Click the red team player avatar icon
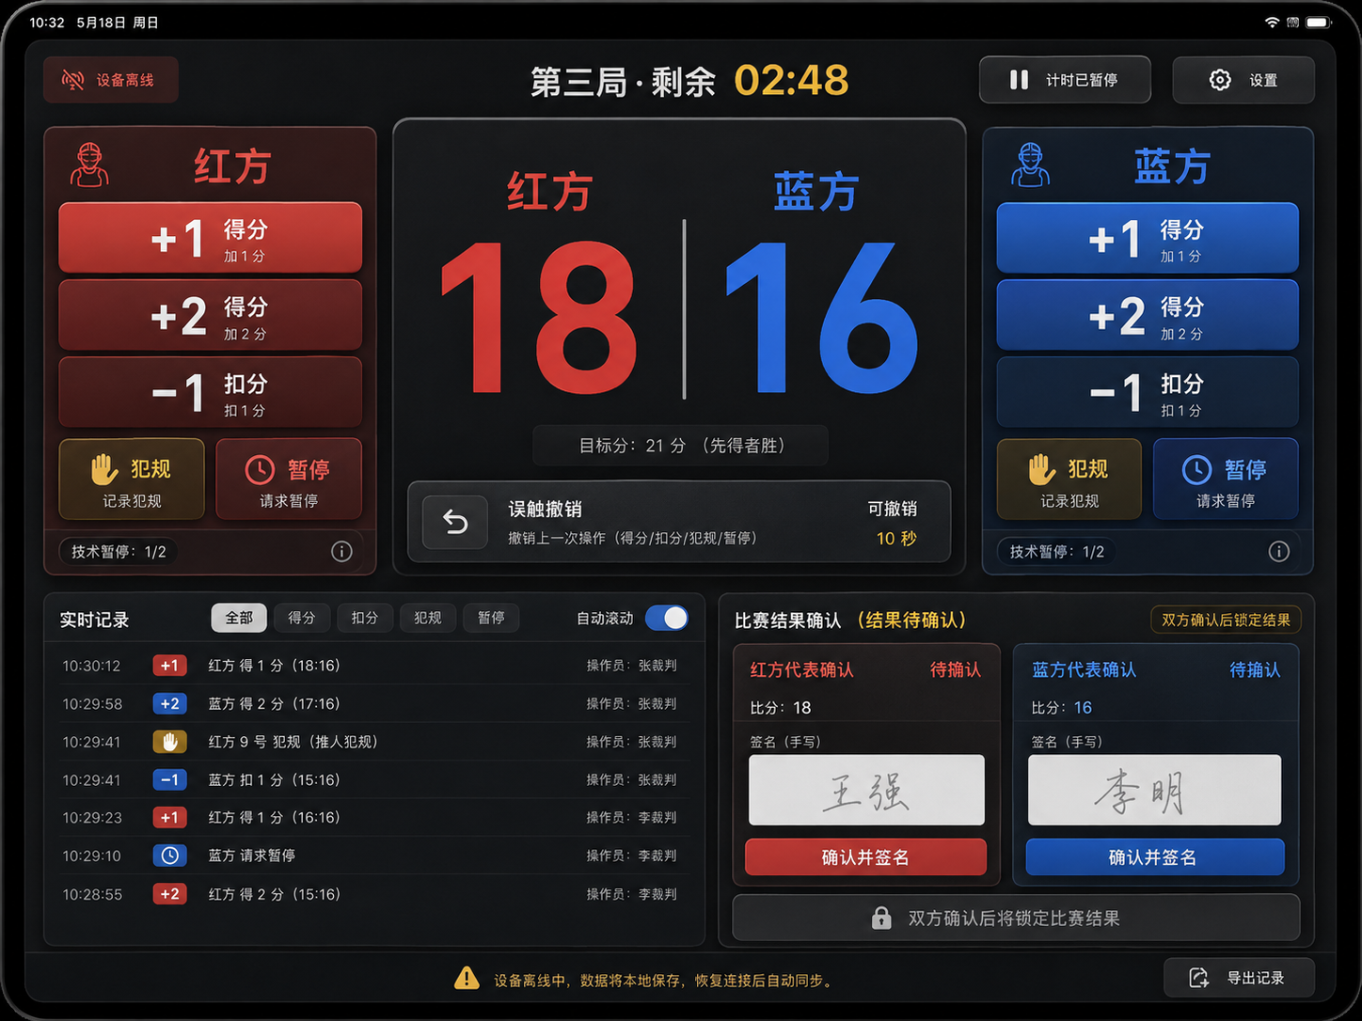 (x=89, y=165)
